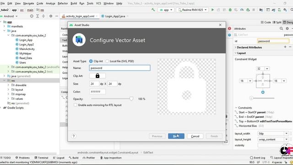Add a declared attribute with the plus icon

point(285,47)
